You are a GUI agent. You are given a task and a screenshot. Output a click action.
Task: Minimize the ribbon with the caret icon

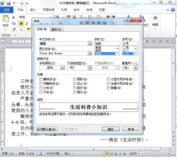(x=168, y=10)
